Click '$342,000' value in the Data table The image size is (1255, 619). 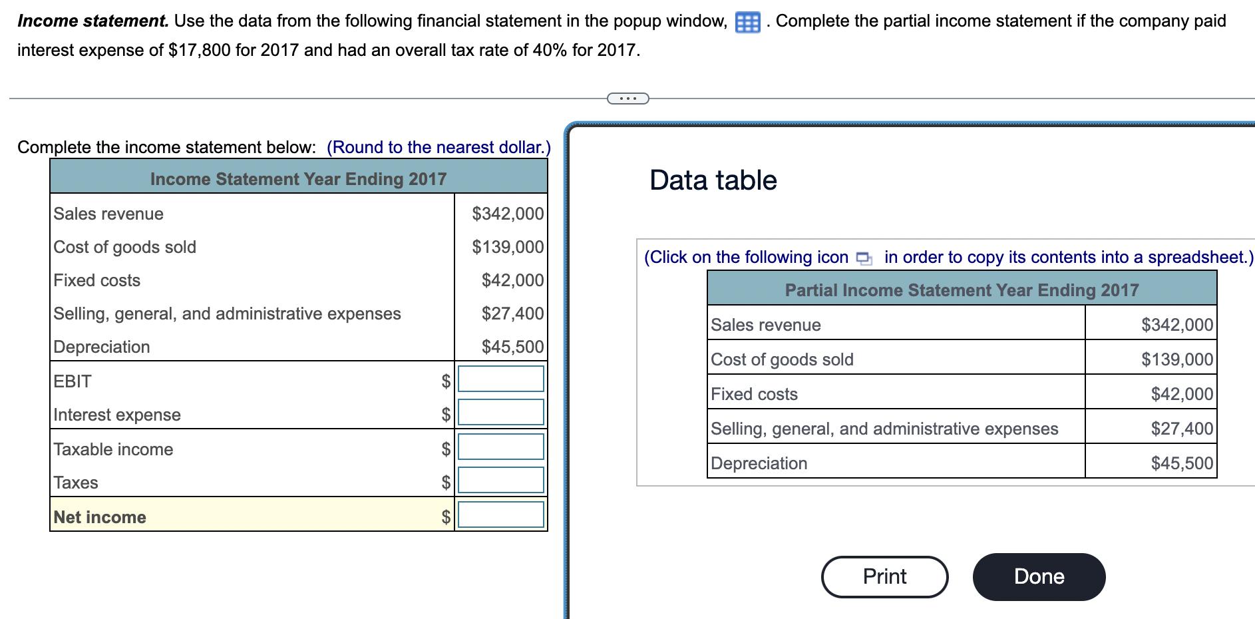pos(1176,325)
